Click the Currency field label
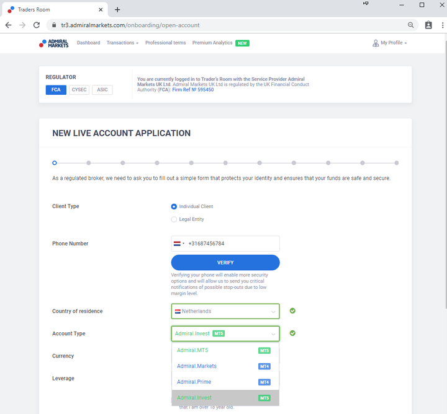The height and width of the screenshot is (414, 447). click(x=63, y=356)
